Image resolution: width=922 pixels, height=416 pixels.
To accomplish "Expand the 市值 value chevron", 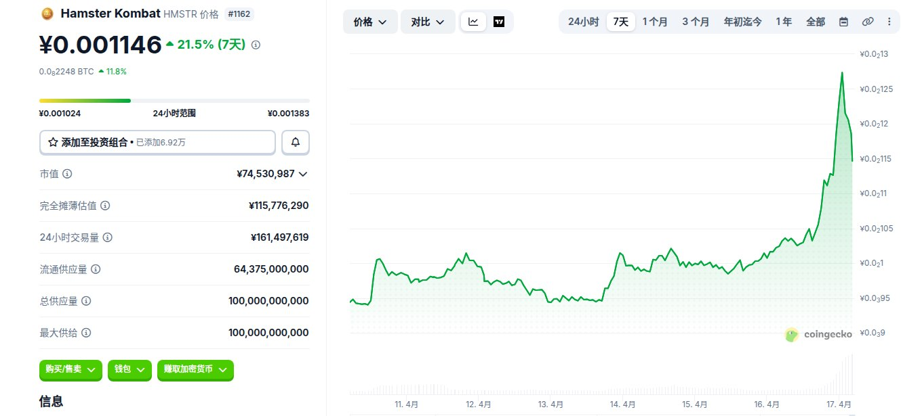I will (303, 174).
